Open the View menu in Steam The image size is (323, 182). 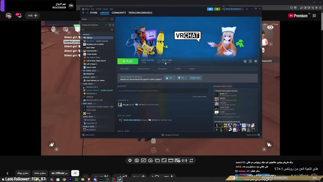93,9
